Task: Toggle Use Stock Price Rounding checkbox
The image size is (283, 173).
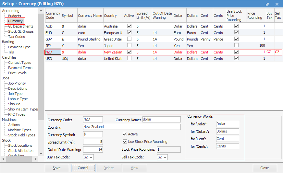Action: coord(125,142)
